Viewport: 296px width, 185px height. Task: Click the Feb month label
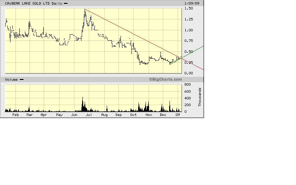[16, 115]
